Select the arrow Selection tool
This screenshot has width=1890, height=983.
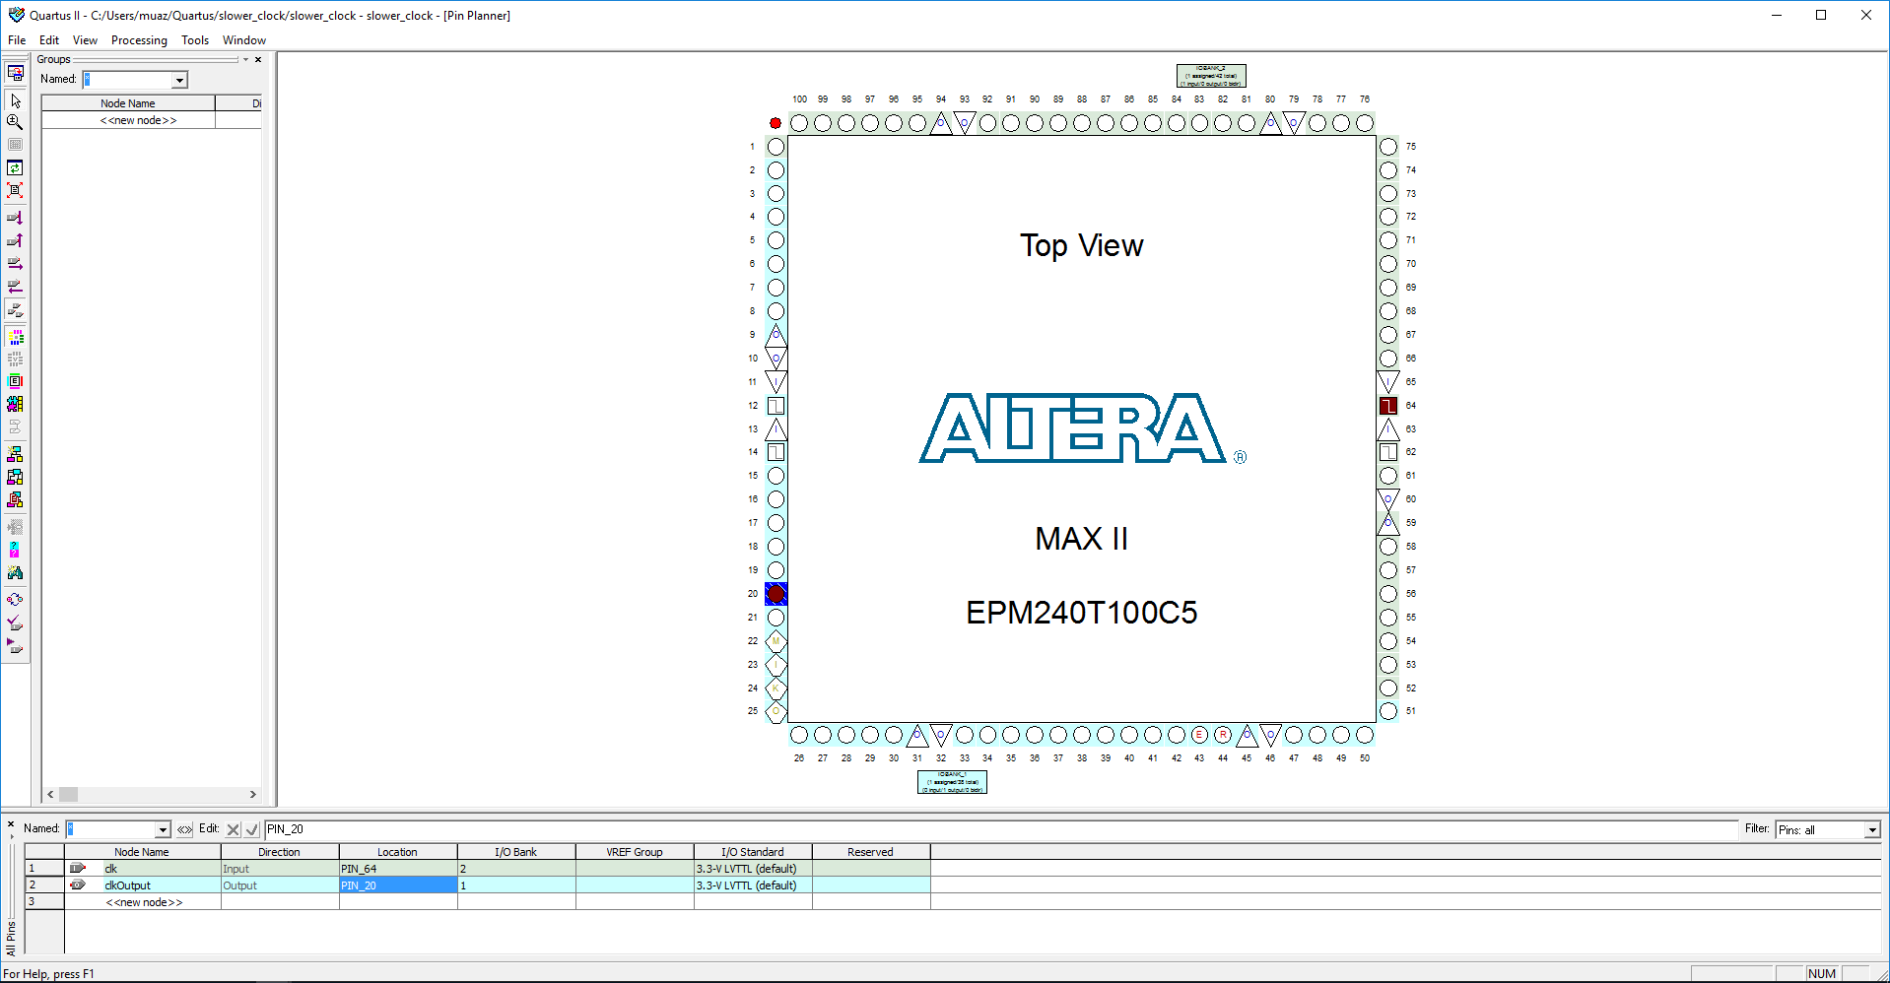[x=15, y=100]
